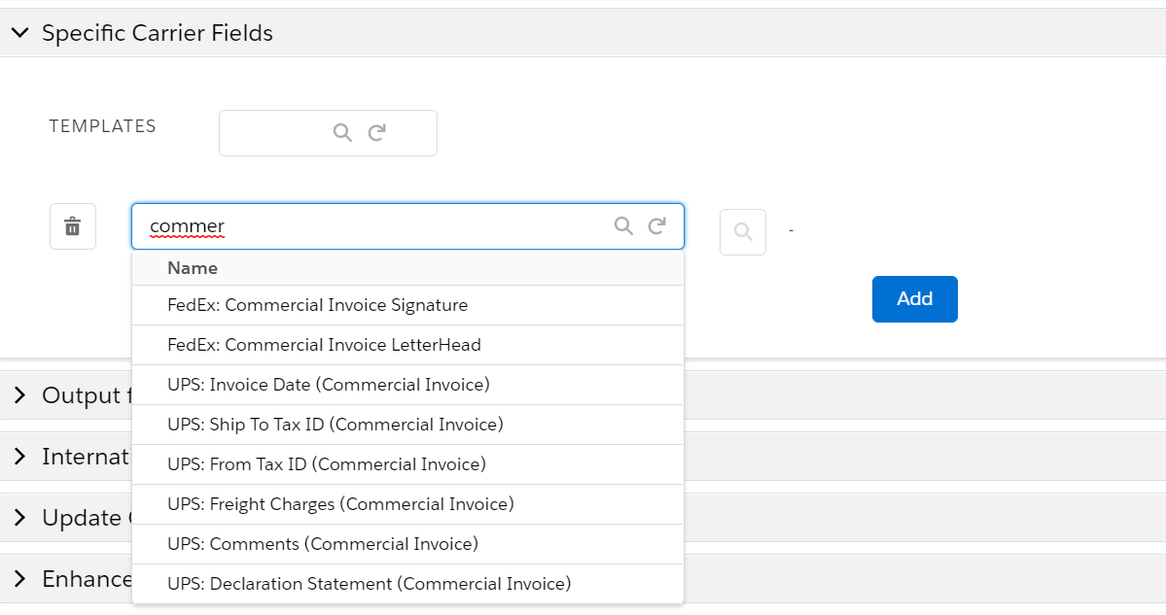Click the Specific Carrier Fields heading

point(157,33)
